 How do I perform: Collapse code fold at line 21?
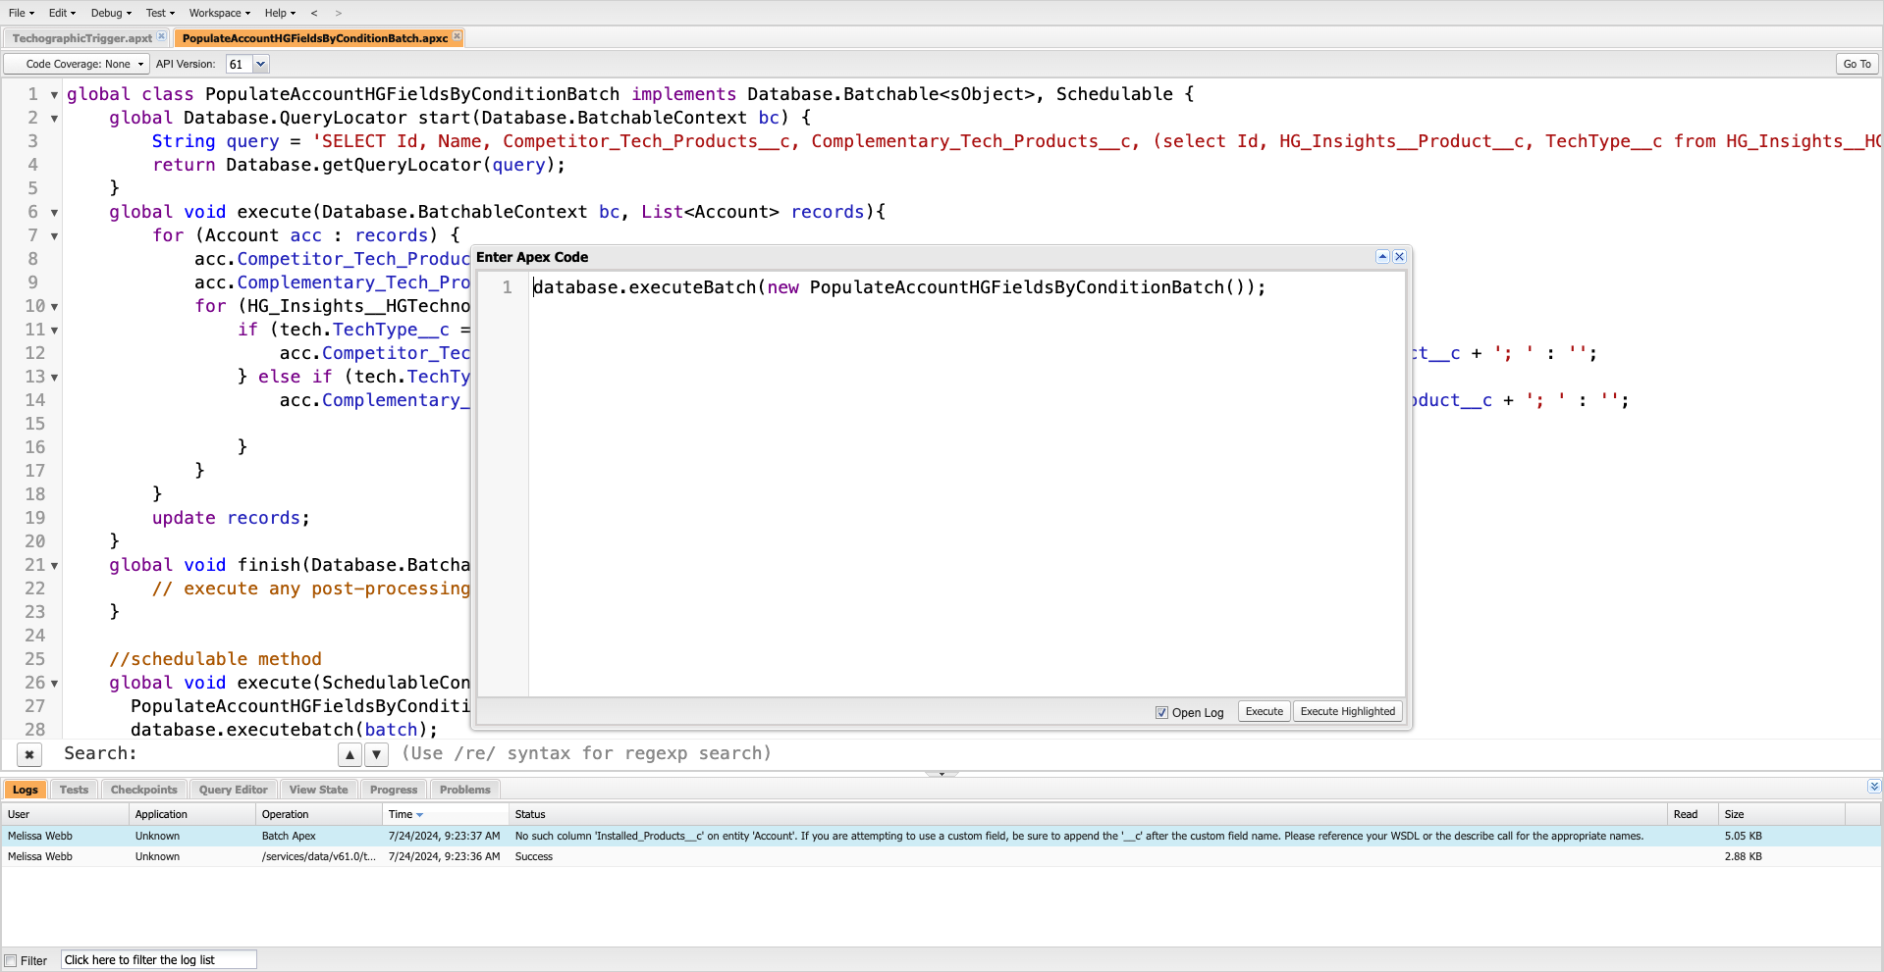point(54,566)
